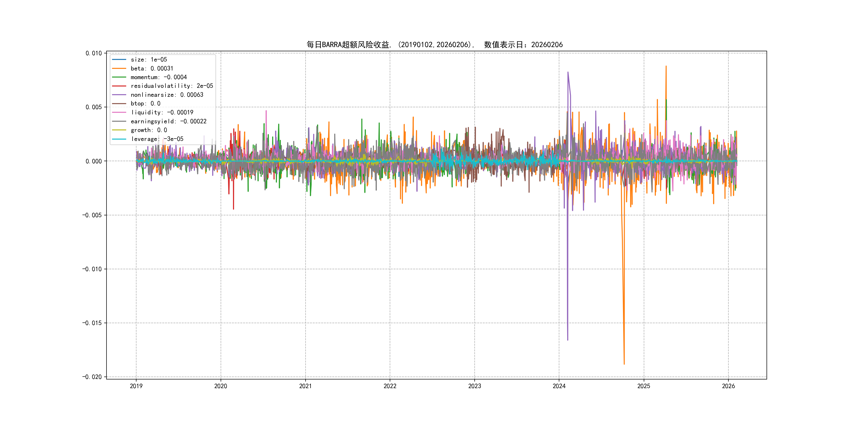Screen dimensions: 852x426
Task: Click the orange beta legend line swatch
Action: click(119, 68)
